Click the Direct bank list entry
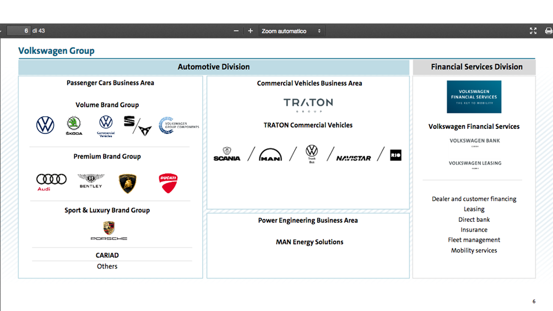The image size is (553, 311). tap(474, 220)
